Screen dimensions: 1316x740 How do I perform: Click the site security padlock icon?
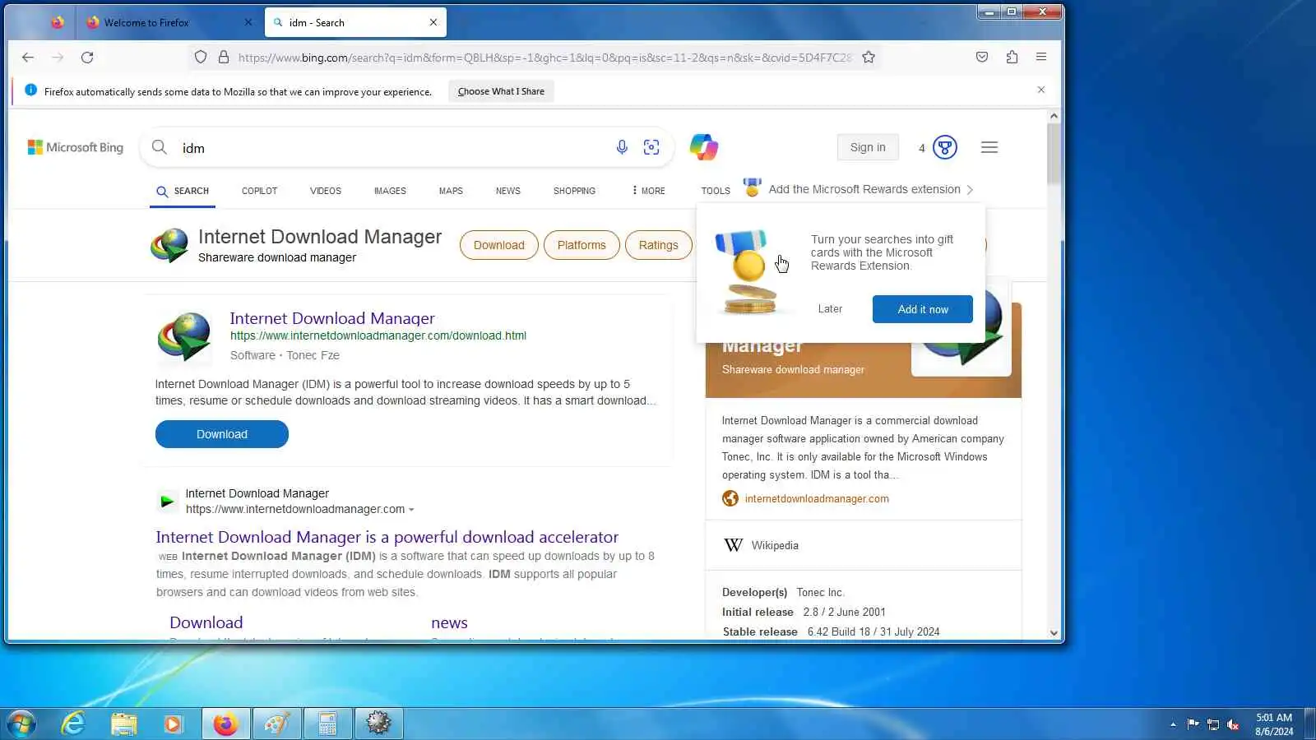(x=223, y=58)
